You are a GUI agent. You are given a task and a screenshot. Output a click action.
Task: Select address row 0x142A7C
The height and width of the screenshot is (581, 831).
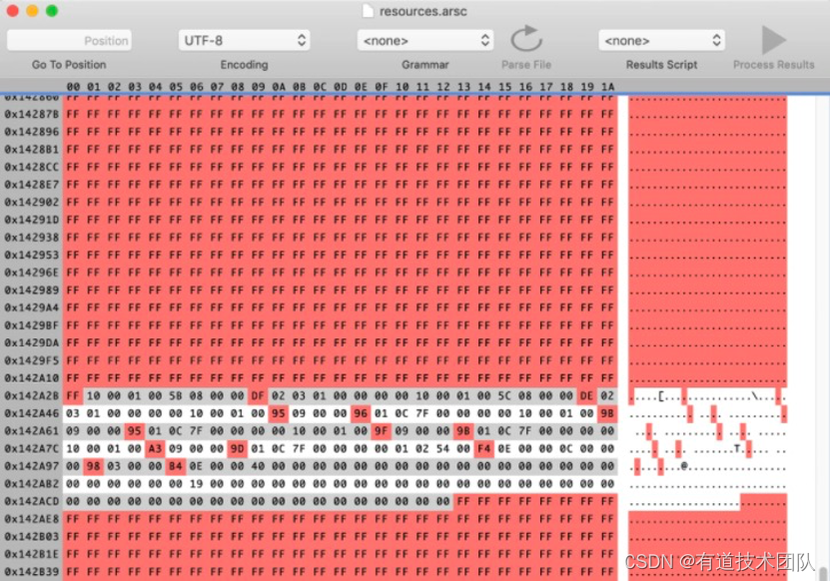point(32,448)
